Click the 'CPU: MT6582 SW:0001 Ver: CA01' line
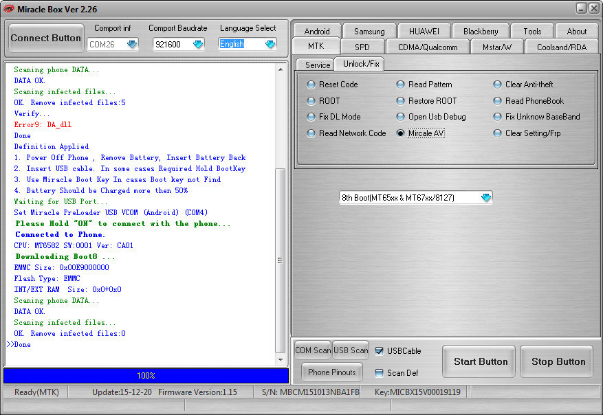The width and height of the screenshot is (603, 415). pos(74,245)
